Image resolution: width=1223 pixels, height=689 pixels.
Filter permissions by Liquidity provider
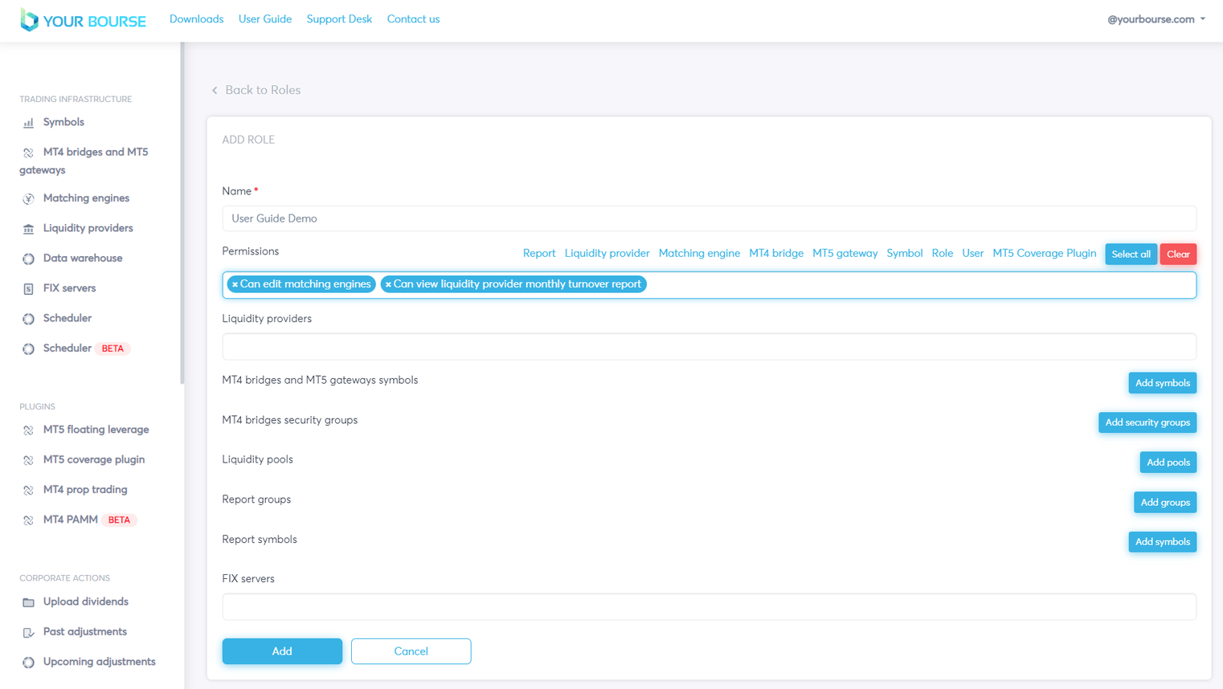coord(607,253)
